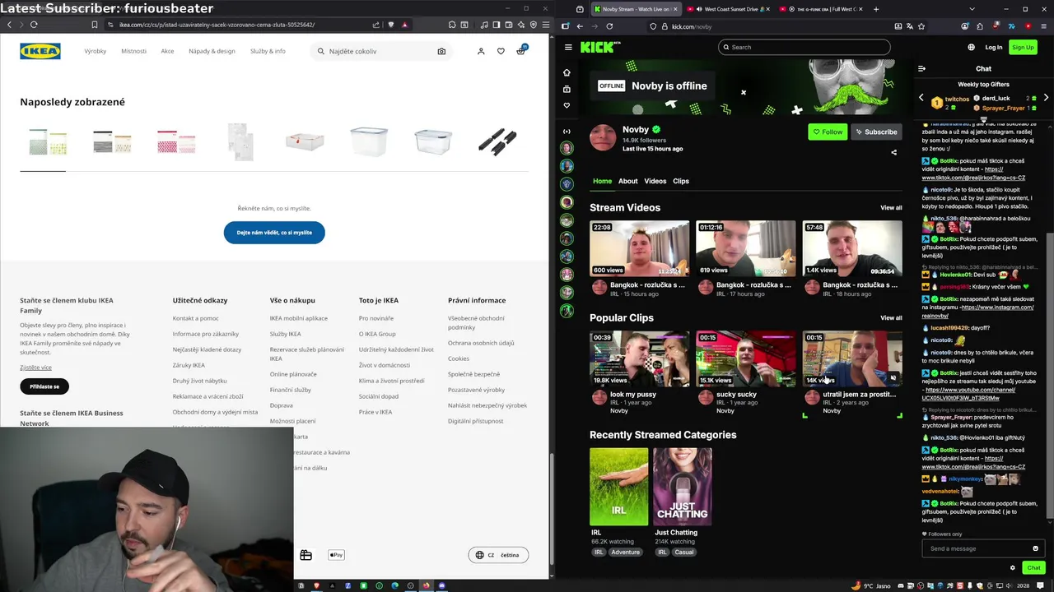Image resolution: width=1054 pixels, height=592 pixels.
Task: Open Kick language globe icon
Action: point(972,47)
